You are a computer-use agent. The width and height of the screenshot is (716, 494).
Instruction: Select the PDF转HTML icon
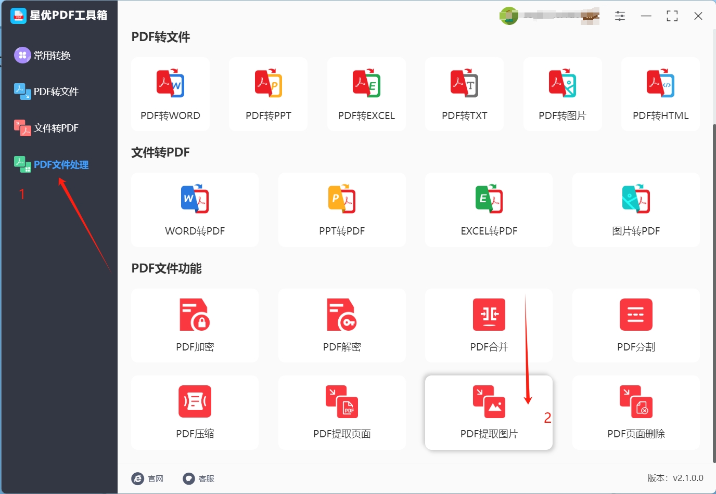pyautogui.click(x=660, y=83)
